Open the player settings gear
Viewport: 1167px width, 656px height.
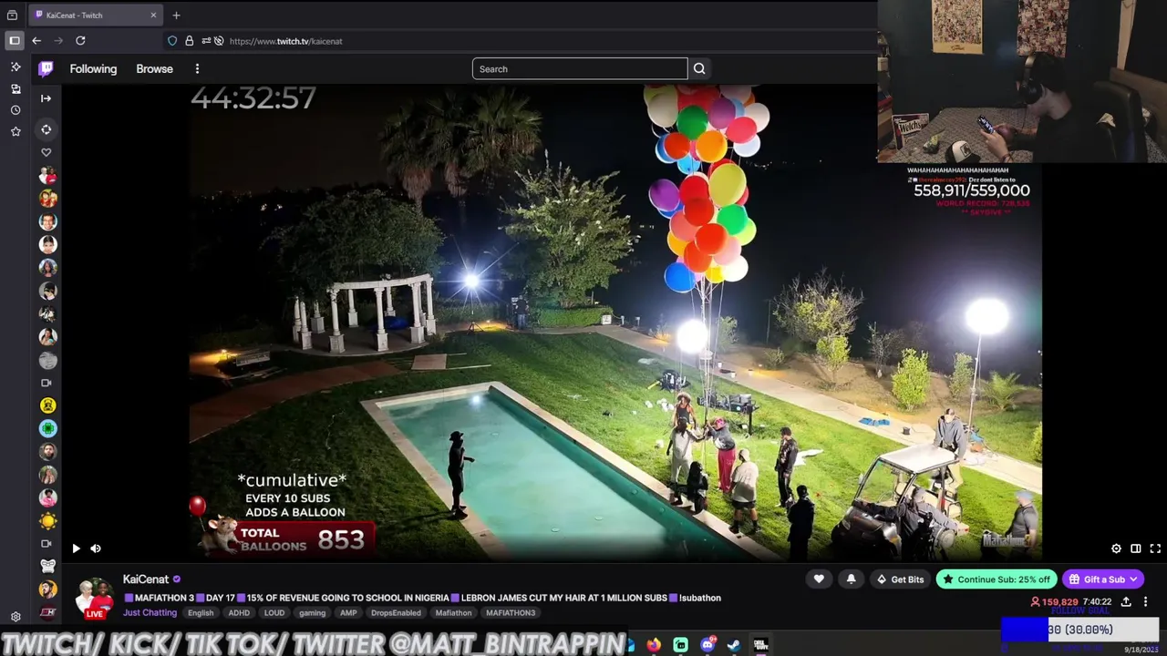coord(1116,548)
